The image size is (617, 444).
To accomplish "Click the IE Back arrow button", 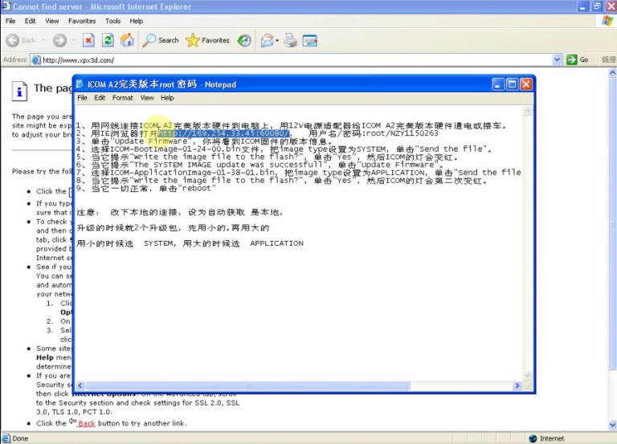I will [x=13, y=40].
